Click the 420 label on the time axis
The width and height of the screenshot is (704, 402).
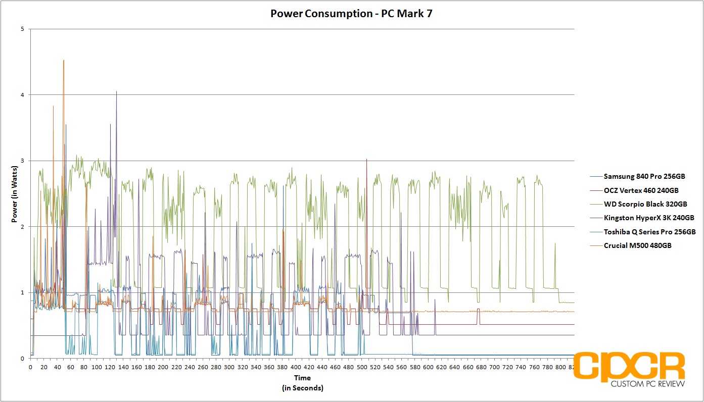(x=309, y=367)
